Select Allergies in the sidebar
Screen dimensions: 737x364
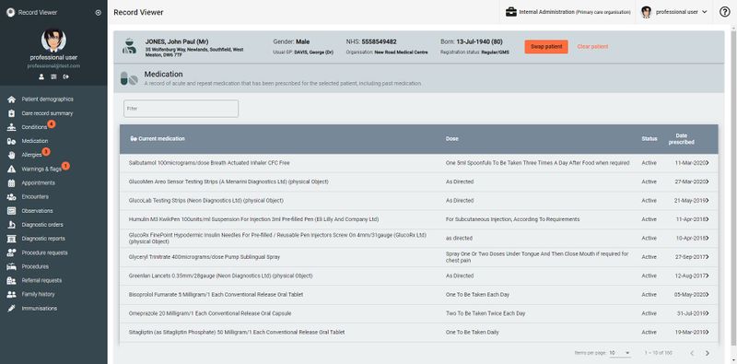coord(31,155)
